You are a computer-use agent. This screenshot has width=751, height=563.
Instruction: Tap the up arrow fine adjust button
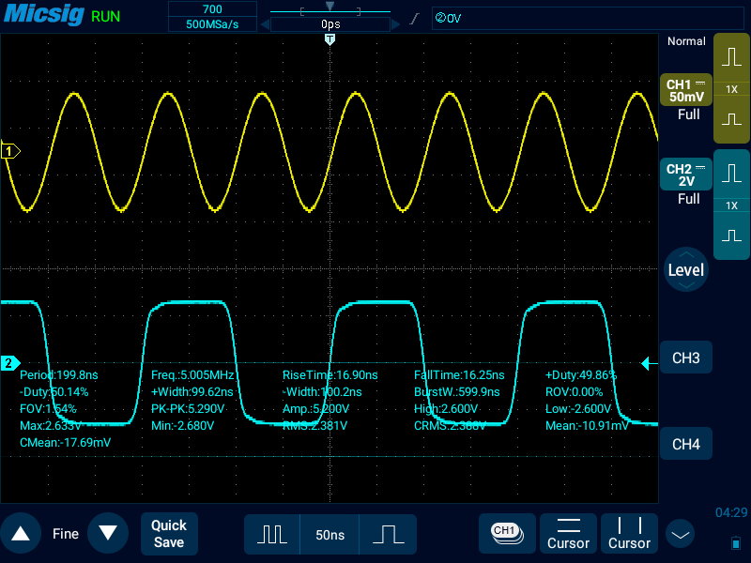point(21,533)
